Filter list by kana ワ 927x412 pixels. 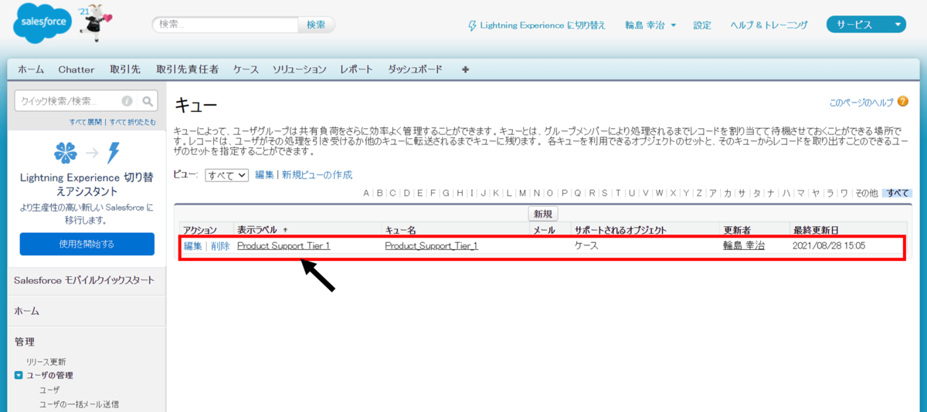(x=844, y=193)
